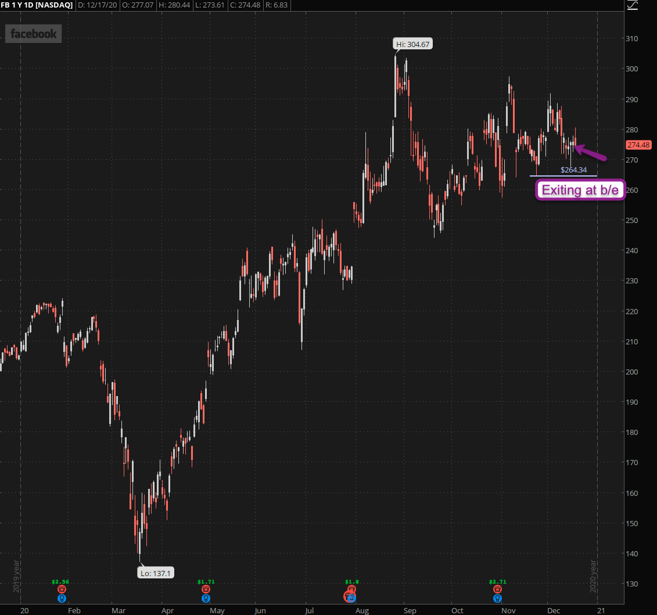Image resolution: width=657 pixels, height=615 pixels.
Task: Click the $1.71 earnings value
Action: pyautogui.click(x=206, y=581)
